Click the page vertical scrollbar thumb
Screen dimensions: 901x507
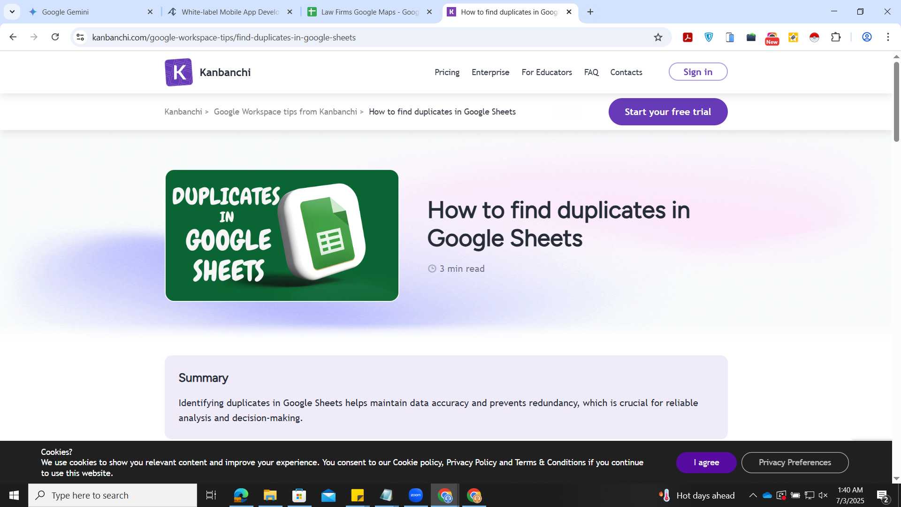[x=896, y=101]
